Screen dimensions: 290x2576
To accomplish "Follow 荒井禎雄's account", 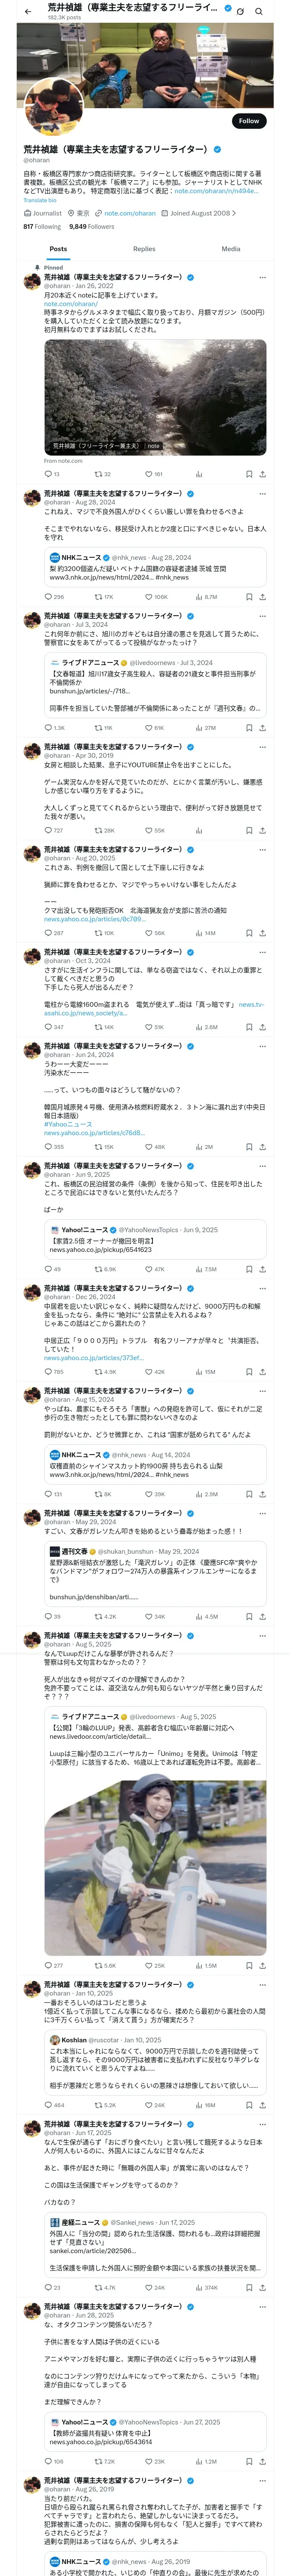I will click(x=249, y=120).
